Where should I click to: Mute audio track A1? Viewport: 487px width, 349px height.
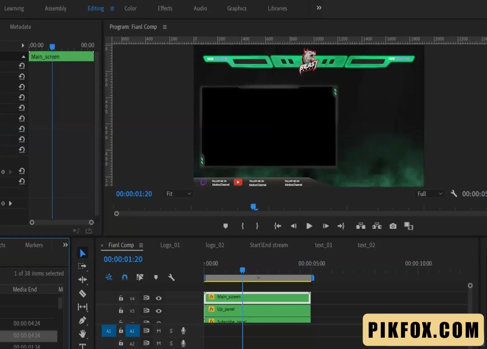coord(159,331)
